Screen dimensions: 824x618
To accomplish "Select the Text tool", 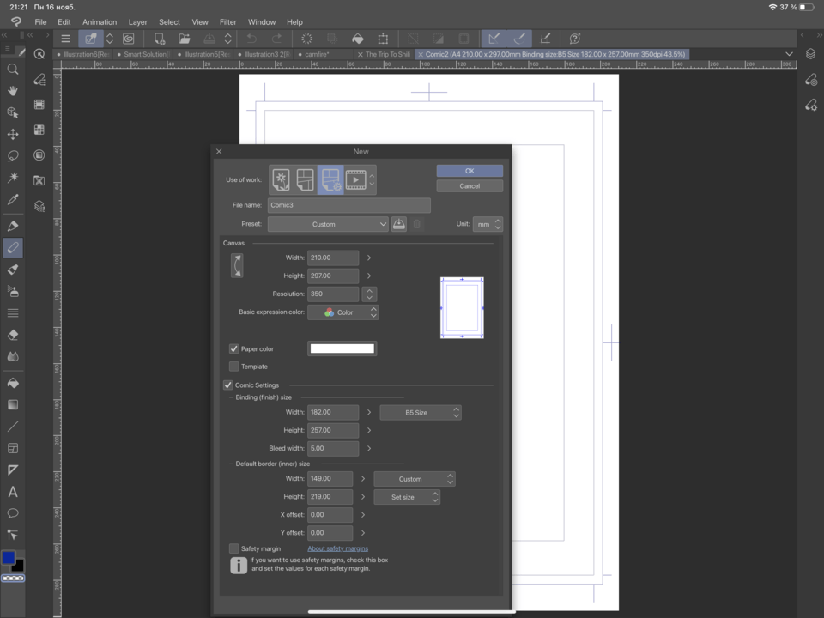I will (13, 492).
